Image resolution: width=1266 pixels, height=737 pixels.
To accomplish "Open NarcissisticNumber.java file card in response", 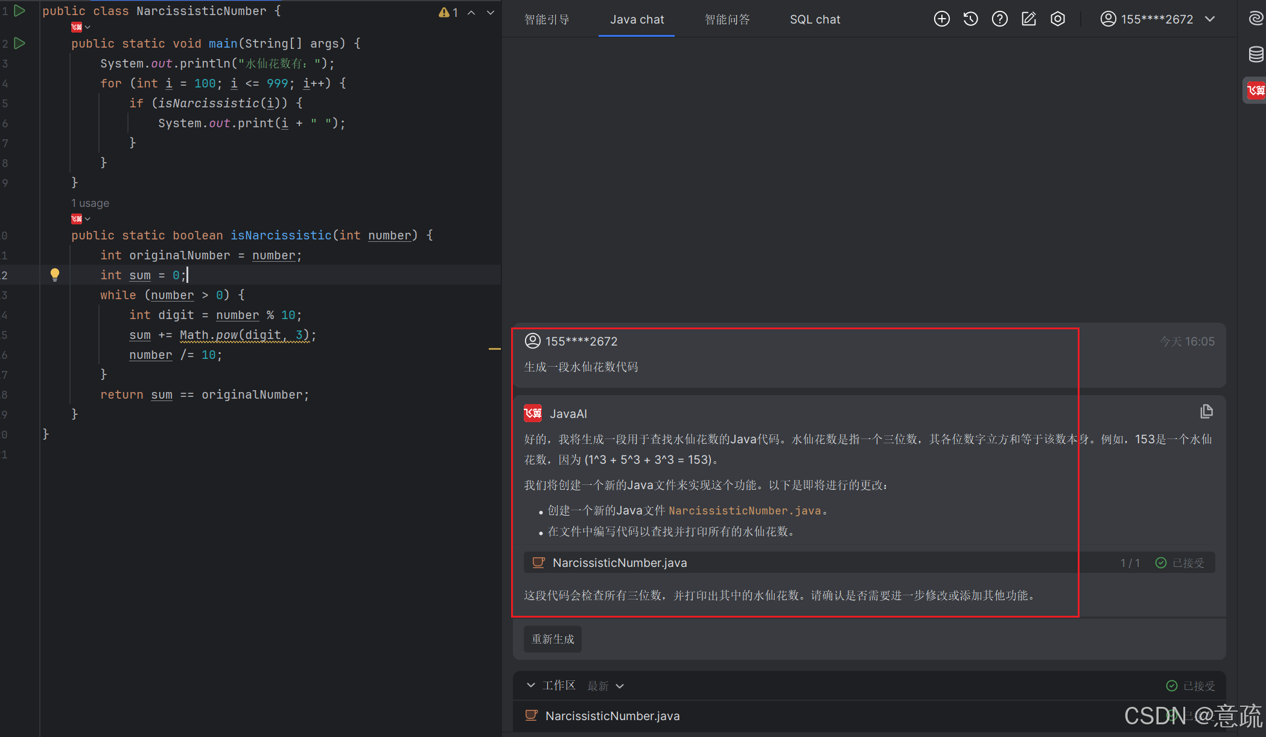I will pyautogui.click(x=869, y=563).
